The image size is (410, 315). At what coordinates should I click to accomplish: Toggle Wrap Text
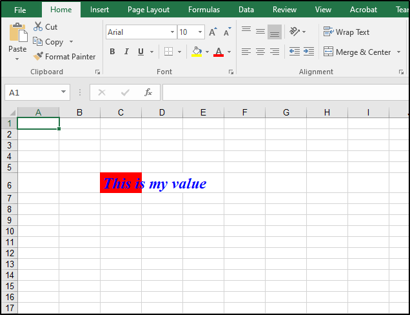coord(346,32)
